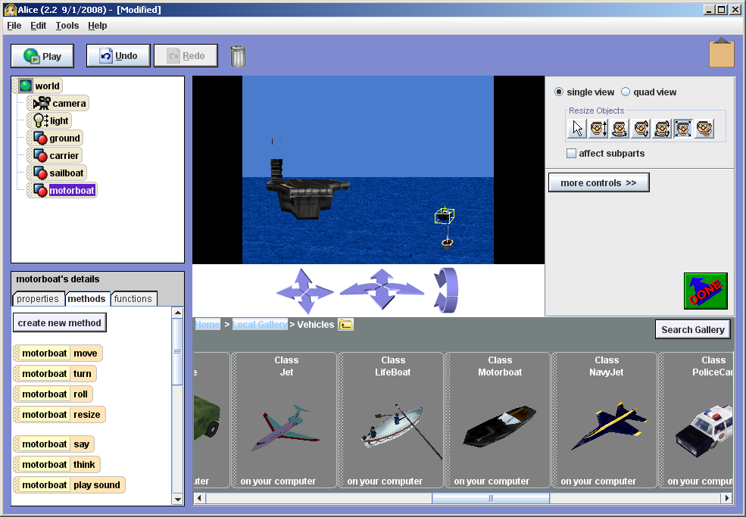The height and width of the screenshot is (517, 746).
Task: Click the trash can icon
Action: coord(238,56)
